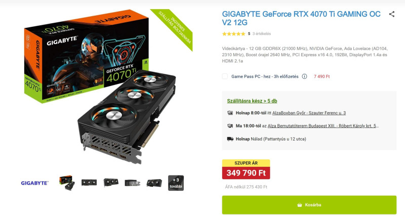This screenshot has height=217, width=405.
Task: Click the Gigabyte brand logo under gallery
Action: point(34,183)
